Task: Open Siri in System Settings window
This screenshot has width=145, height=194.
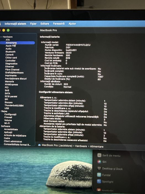Action: point(102,162)
